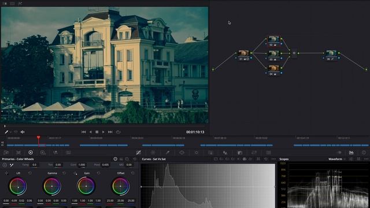Open the Sizing palette

(254, 153)
